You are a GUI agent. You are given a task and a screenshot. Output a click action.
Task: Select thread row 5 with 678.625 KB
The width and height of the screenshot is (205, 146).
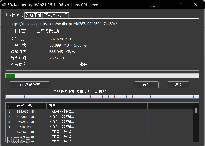pyautogui.click(x=99, y=132)
